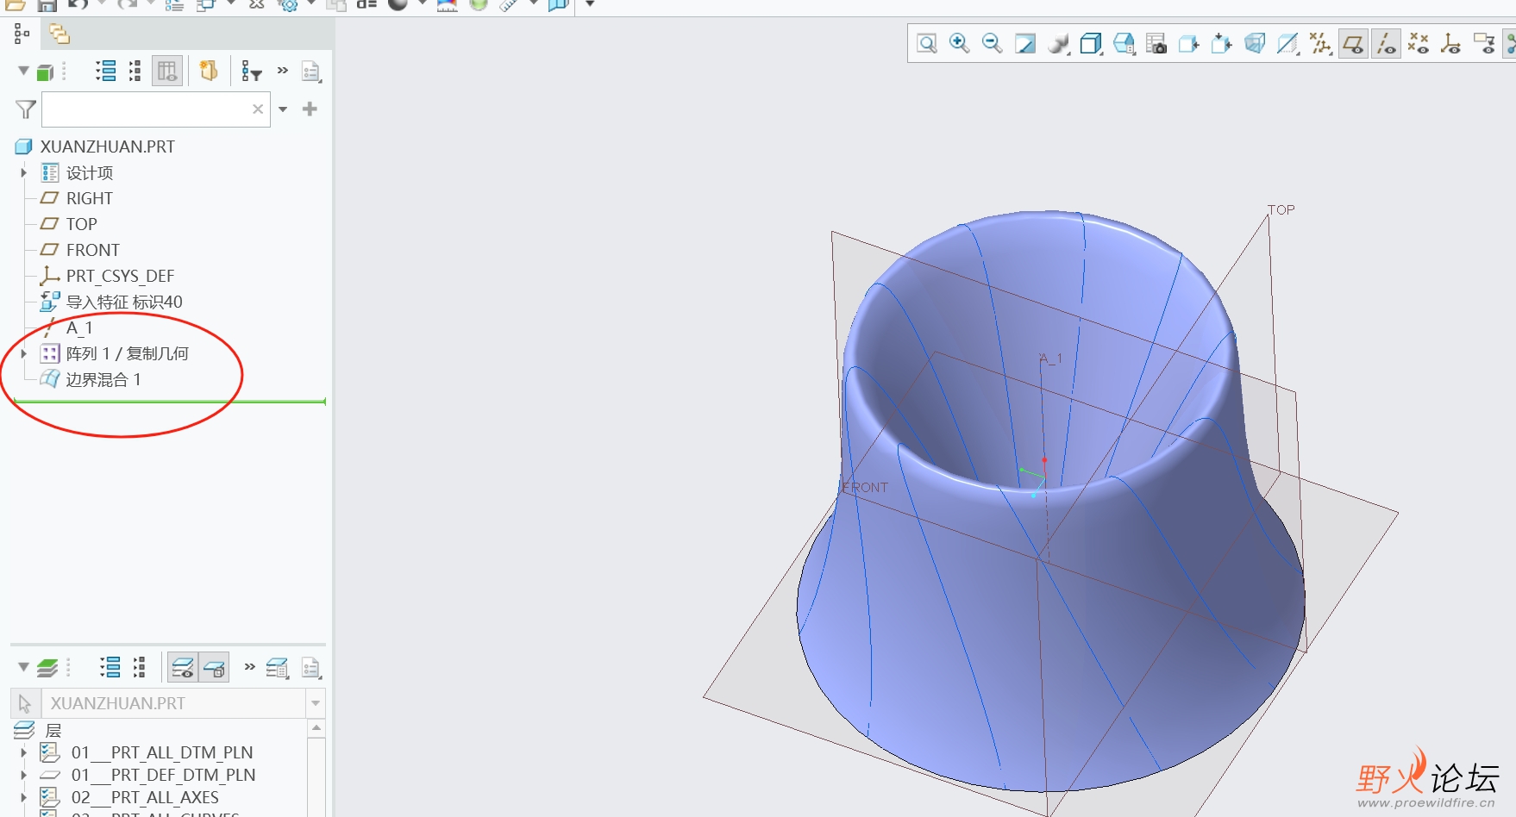The width and height of the screenshot is (1516, 817).
Task: Expand the 阵列 1 / 复制几何 node
Action: tap(23, 353)
